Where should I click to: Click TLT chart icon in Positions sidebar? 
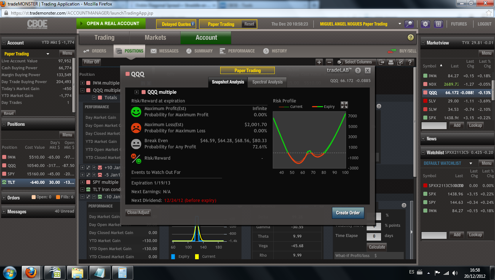coord(4,182)
